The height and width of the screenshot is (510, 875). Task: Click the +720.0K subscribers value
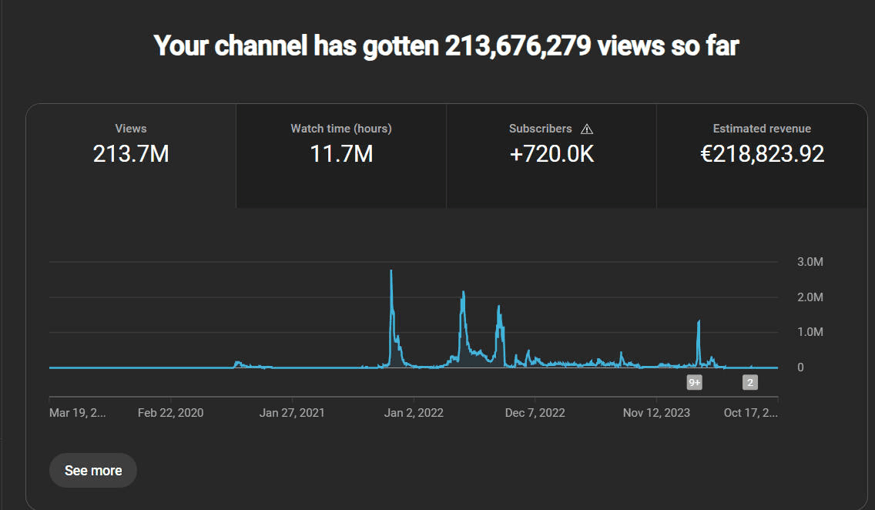coord(551,155)
